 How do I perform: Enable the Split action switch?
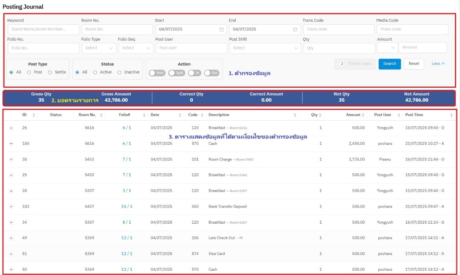click(x=177, y=73)
